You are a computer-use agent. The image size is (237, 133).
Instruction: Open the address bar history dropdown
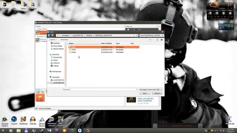tap(134, 35)
